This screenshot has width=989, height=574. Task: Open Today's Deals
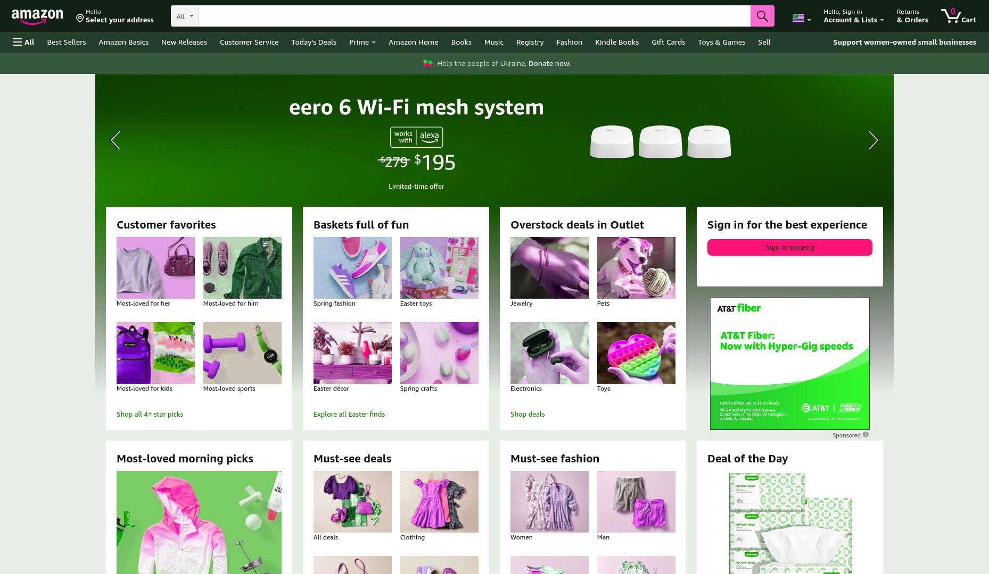point(314,42)
